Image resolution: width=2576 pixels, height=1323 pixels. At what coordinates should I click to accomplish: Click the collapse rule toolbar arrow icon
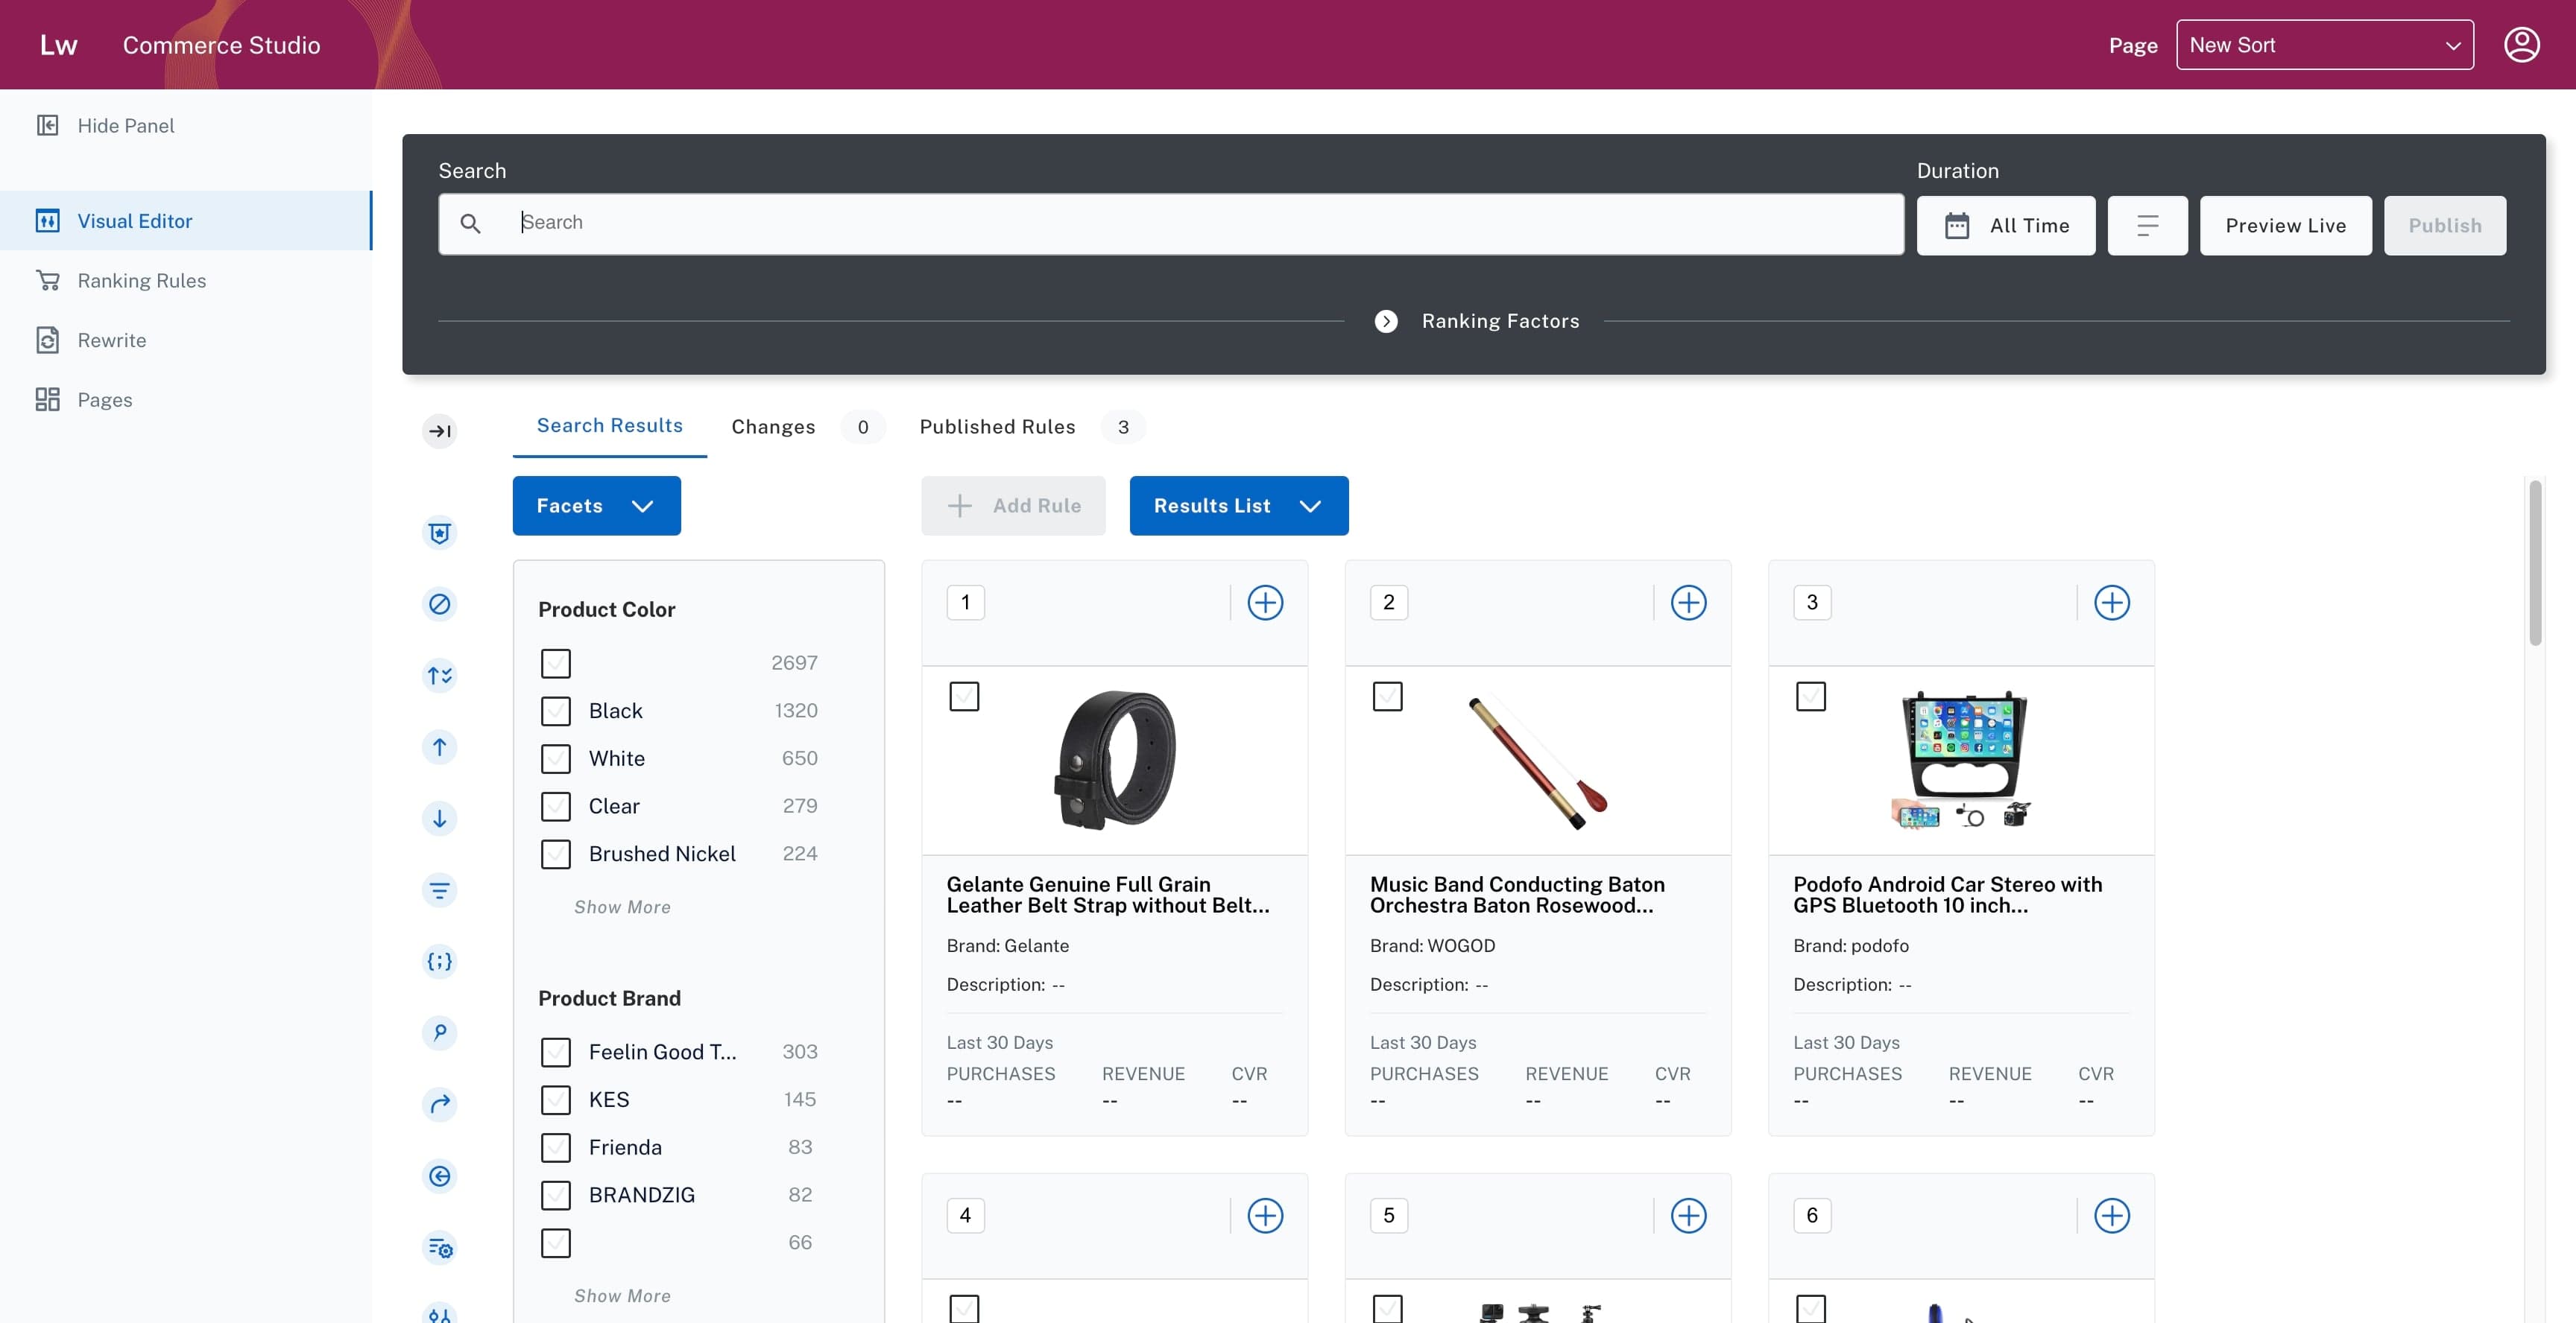pyautogui.click(x=439, y=431)
